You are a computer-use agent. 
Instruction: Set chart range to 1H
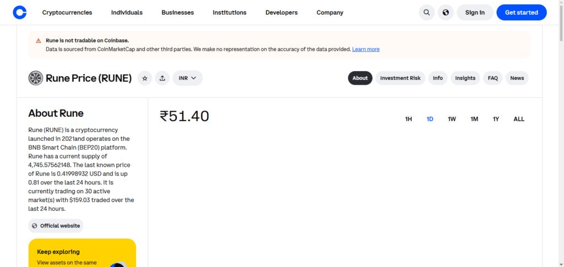point(409,119)
